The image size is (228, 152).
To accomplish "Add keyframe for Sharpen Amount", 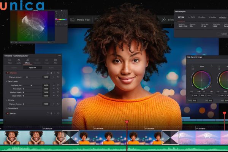I will [54, 77].
